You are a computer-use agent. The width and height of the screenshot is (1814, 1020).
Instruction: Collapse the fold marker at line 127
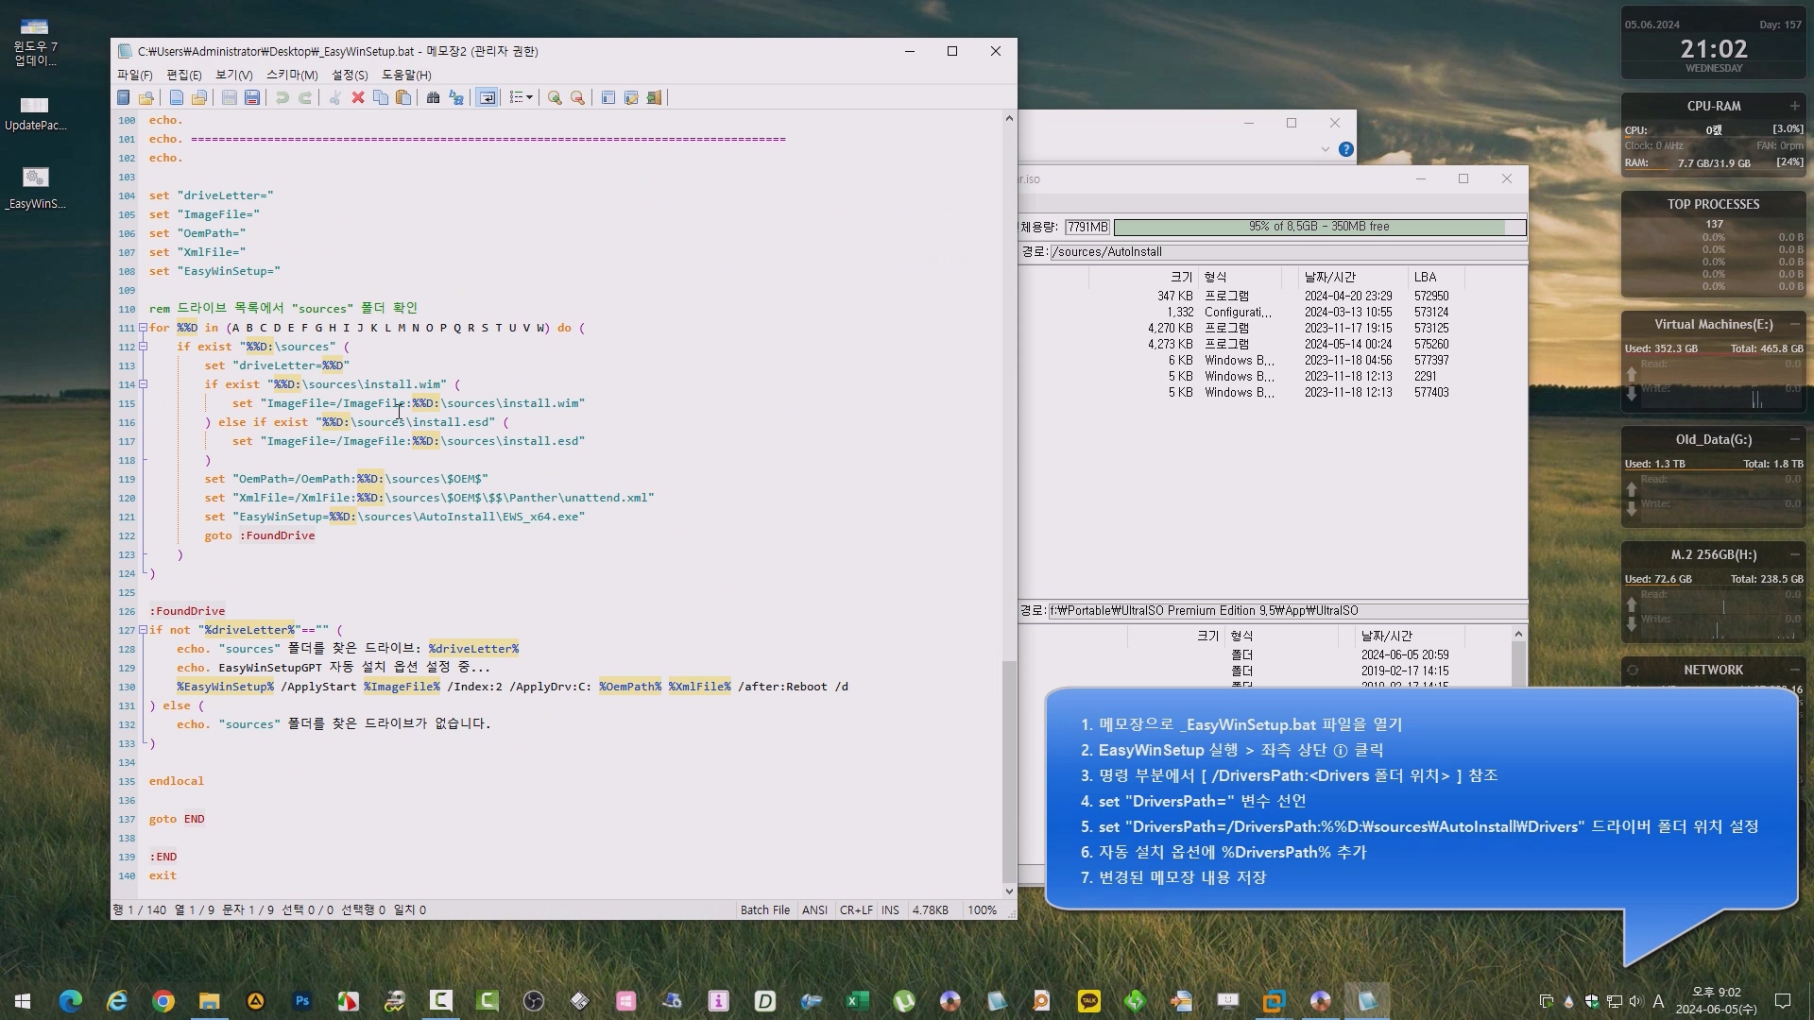tap(143, 630)
